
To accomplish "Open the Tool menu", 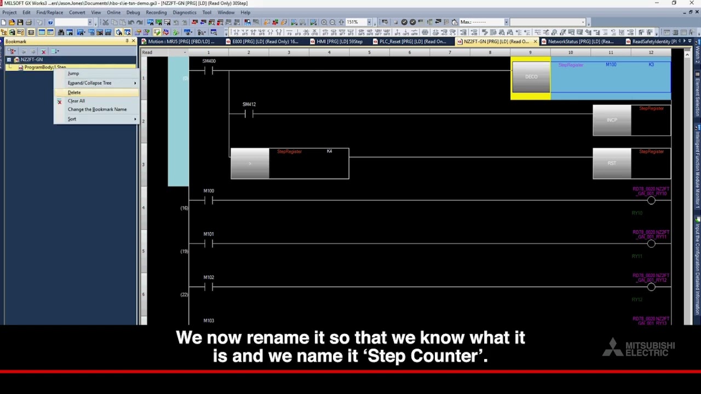I will tap(206, 13).
